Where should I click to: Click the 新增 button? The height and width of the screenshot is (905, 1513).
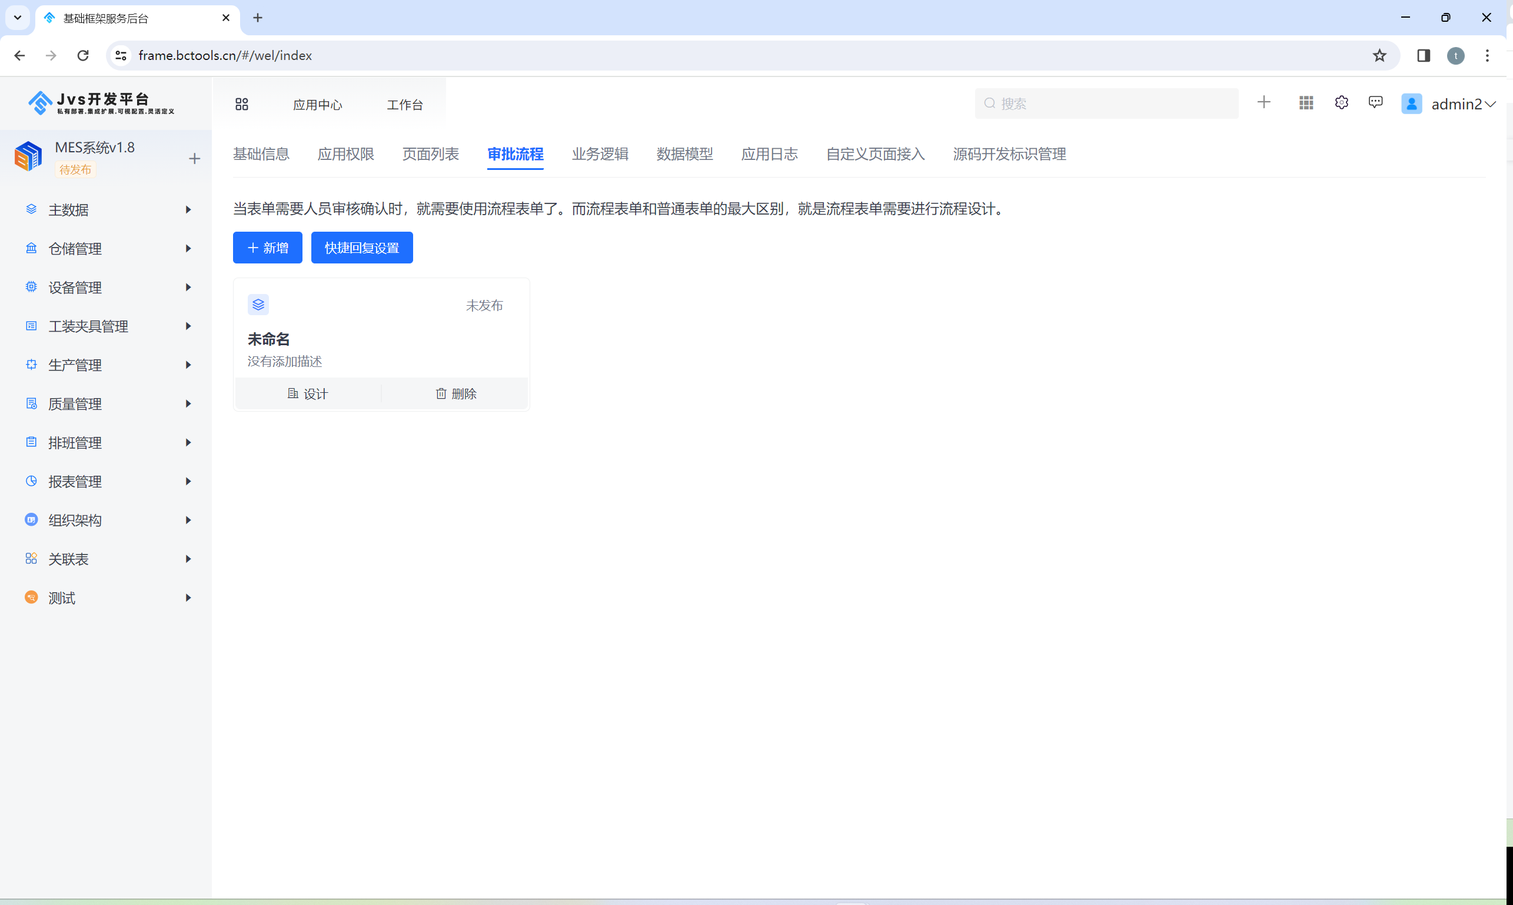coord(268,248)
